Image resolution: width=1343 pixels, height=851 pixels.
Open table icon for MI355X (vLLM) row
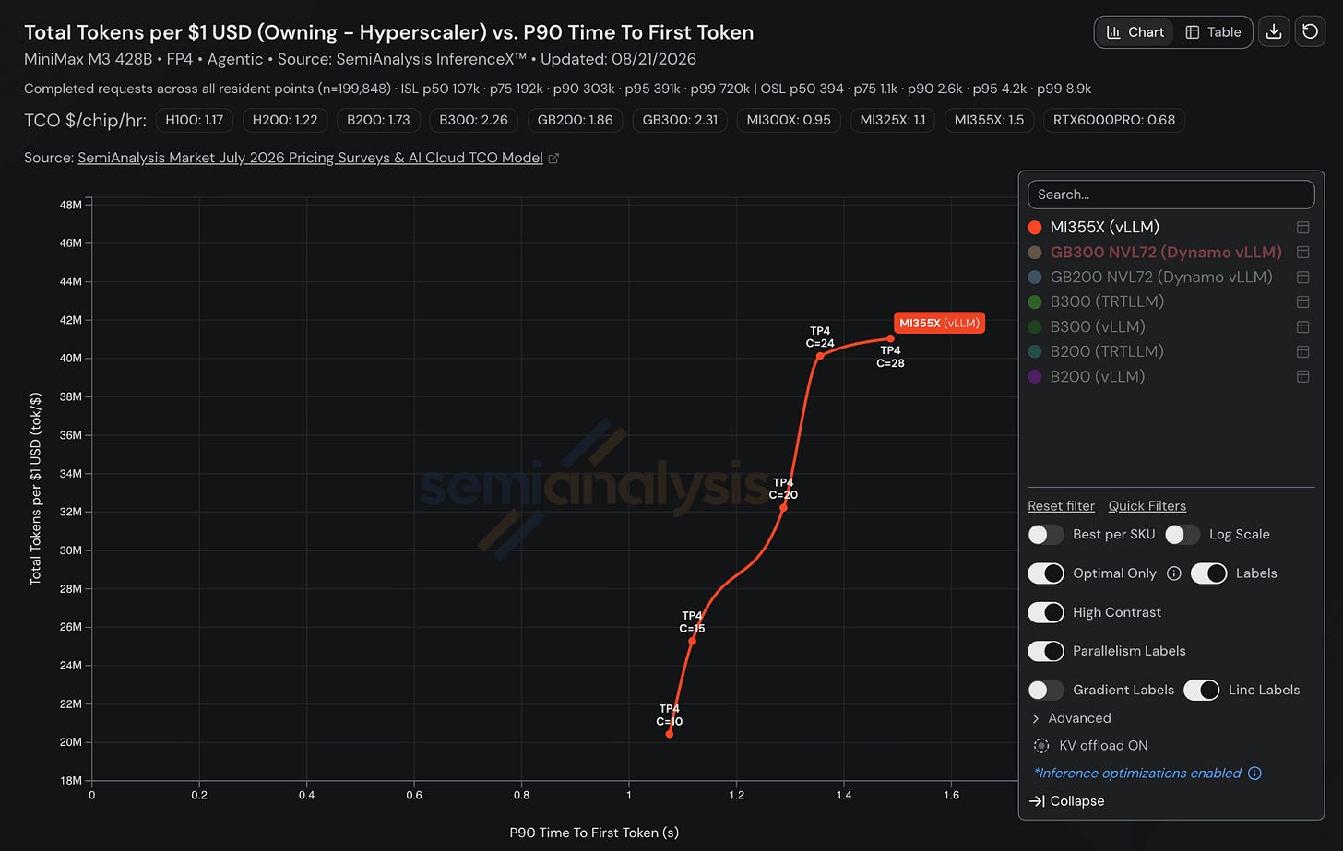click(1303, 227)
